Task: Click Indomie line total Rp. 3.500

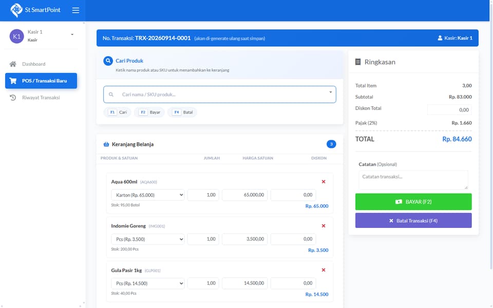Action: [318, 250]
